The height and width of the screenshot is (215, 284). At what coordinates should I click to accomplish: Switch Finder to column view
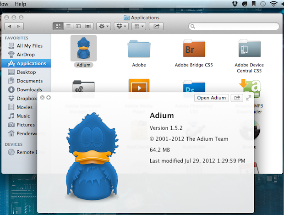(78, 27)
